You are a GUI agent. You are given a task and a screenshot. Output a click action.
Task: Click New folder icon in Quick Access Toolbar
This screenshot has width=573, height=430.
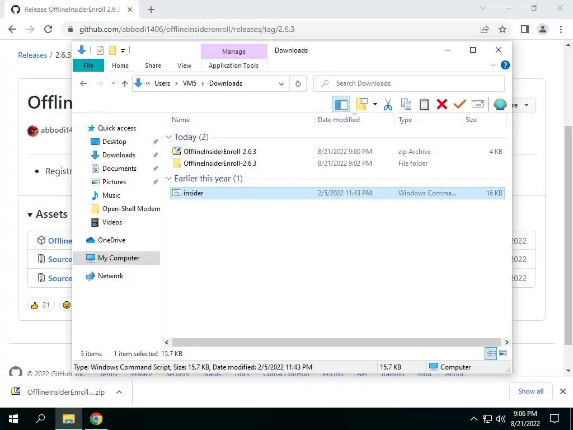click(112, 50)
